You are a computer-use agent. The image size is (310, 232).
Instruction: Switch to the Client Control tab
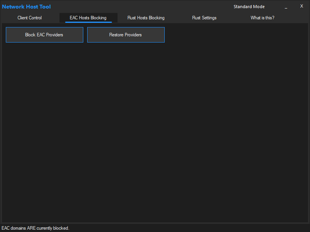click(x=29, y=18)
